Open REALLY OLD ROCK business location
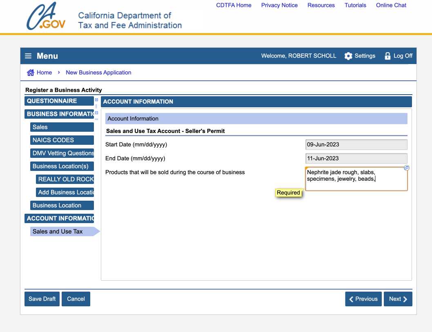This screenshot has width=432, height=332. click(x=65, y=179)
